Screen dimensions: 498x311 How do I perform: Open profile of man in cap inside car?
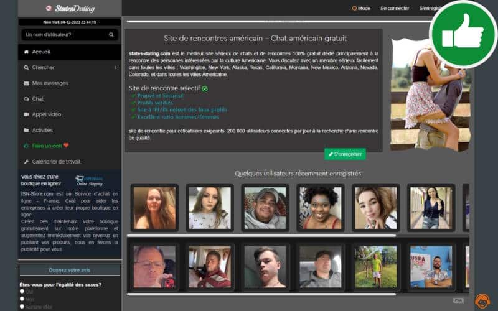(321, 267)
